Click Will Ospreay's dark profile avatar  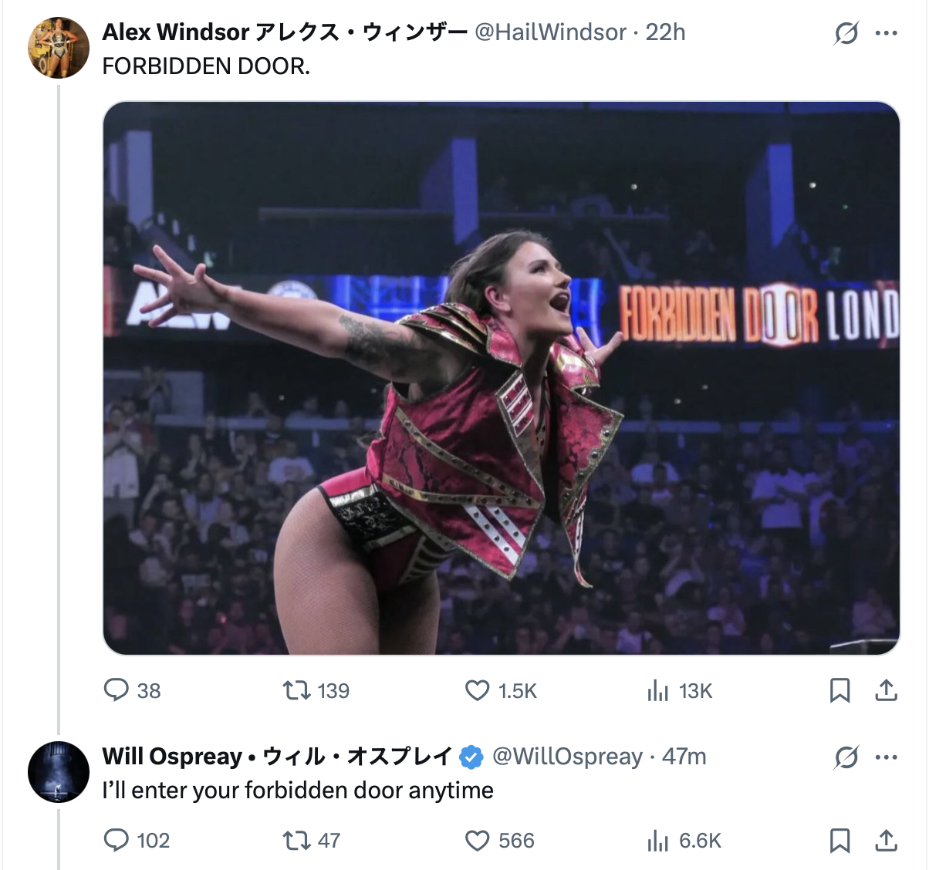[x=59, y=771]
